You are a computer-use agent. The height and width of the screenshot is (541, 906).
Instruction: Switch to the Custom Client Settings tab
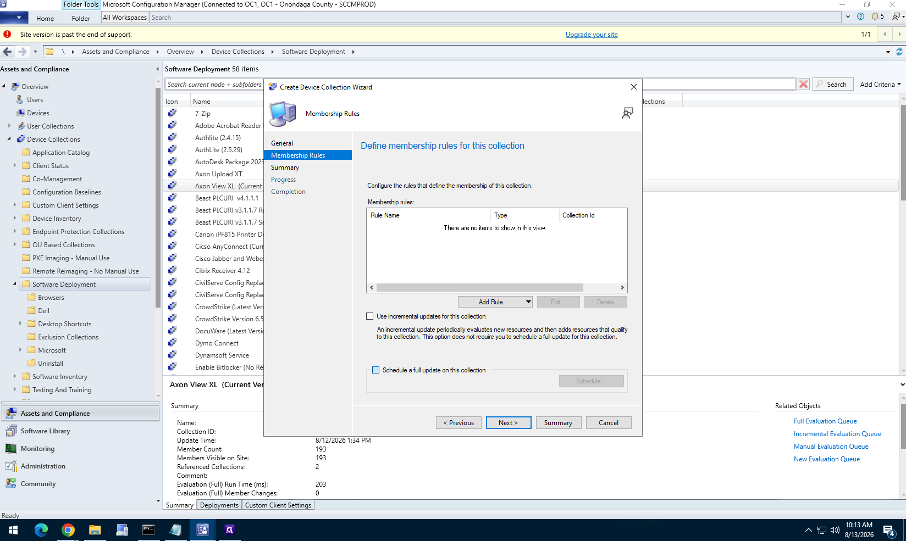278,505
